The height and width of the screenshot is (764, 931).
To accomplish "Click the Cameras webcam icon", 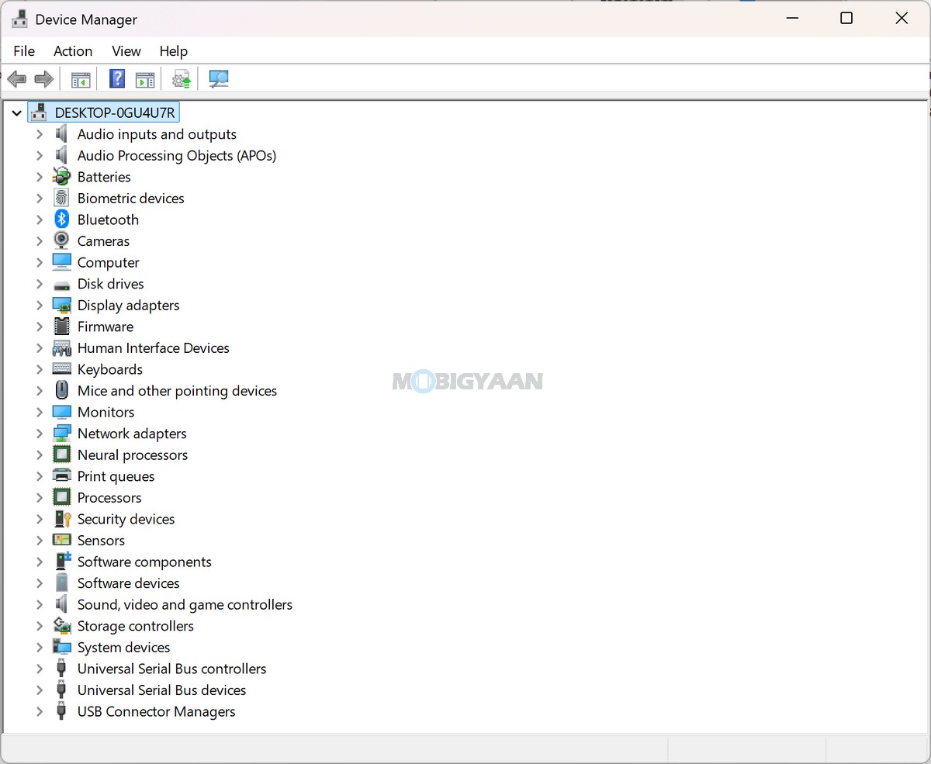I will (x=61, y=241).
